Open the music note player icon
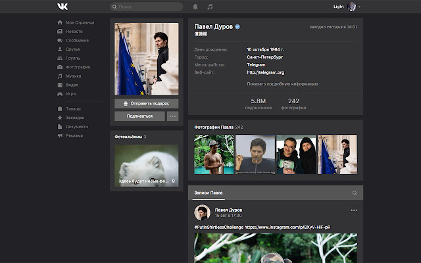421x263 pixels. [x=210, y=7]
